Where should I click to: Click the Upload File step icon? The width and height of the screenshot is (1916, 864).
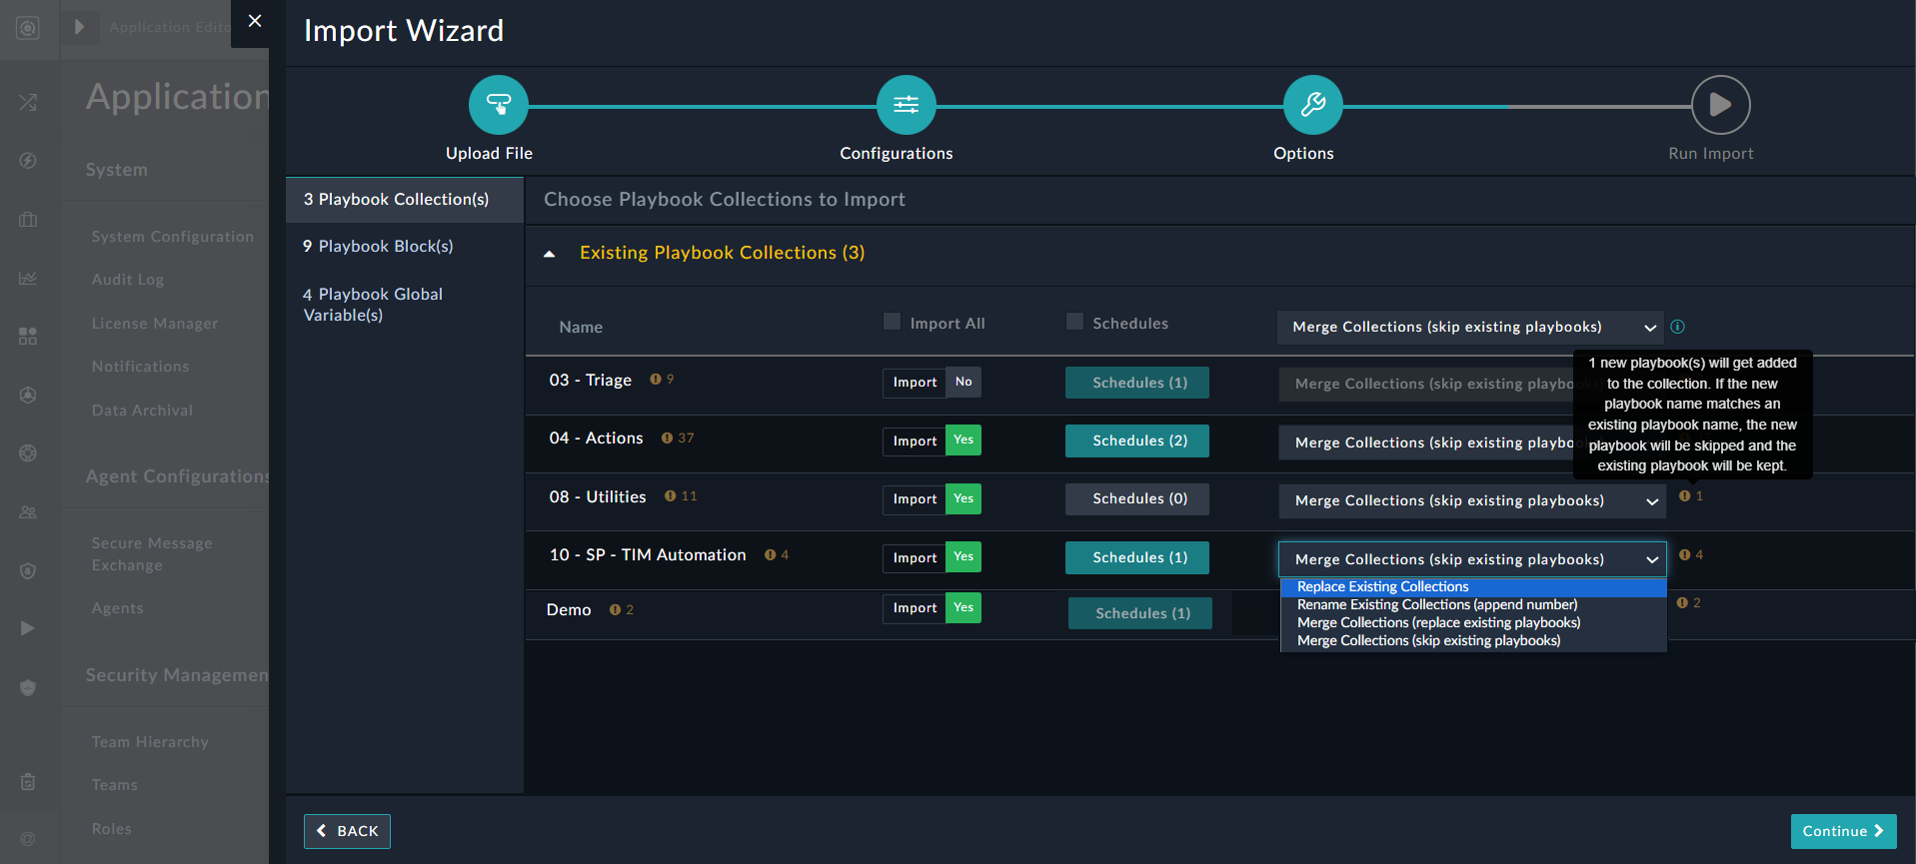point(498,105)
